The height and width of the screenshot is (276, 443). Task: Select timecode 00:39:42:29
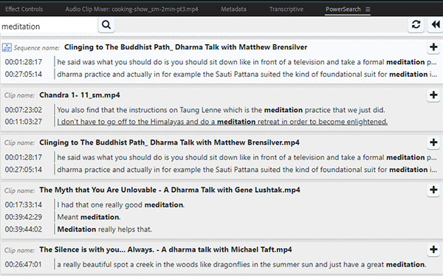tap(24, 217)
